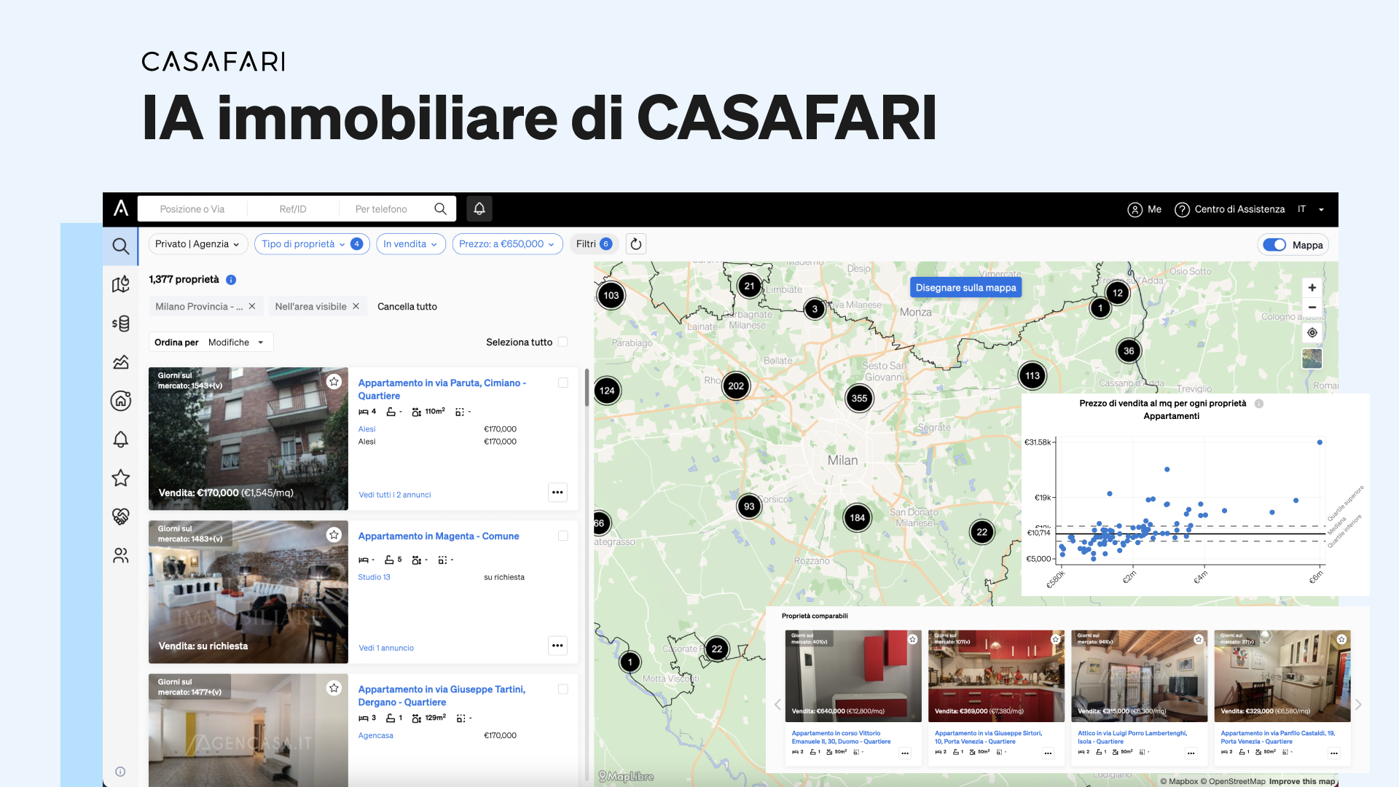Viewport: 1399px width, 787px height.
Task: Click info icon next to 1,377 proprietà
Action: (231, 280)
